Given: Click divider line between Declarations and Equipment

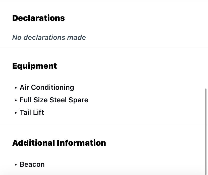Looking at the screenshot, I should pos(100,48).
